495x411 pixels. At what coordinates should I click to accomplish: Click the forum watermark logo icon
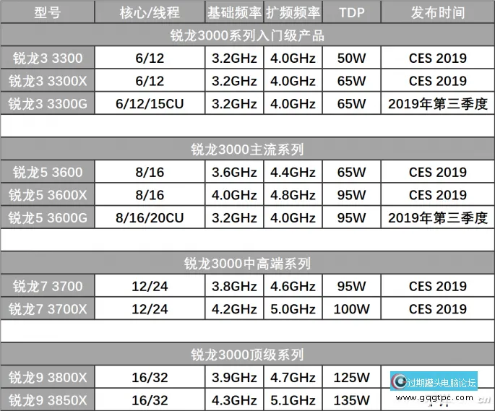[400, 383]
